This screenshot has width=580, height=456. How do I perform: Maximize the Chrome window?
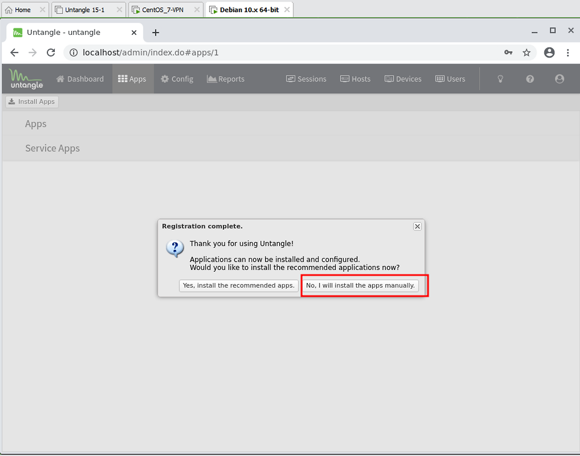tap(553, 30)
